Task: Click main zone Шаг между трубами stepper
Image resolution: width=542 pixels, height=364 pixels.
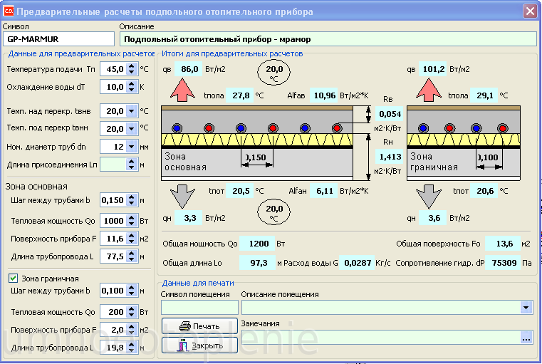Action: [131, 200]
